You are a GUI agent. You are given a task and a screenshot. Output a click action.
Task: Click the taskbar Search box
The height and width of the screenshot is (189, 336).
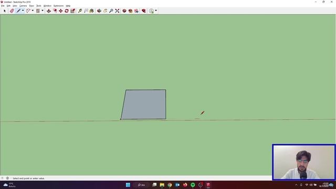[x=142, y=185]
